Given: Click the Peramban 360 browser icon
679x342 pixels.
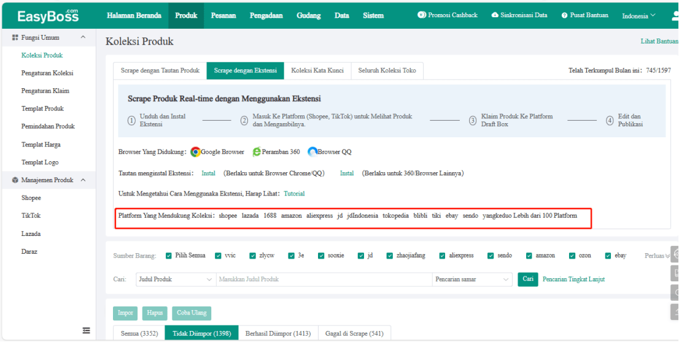Looking at the screenshot, I should [x=257, y=152].
